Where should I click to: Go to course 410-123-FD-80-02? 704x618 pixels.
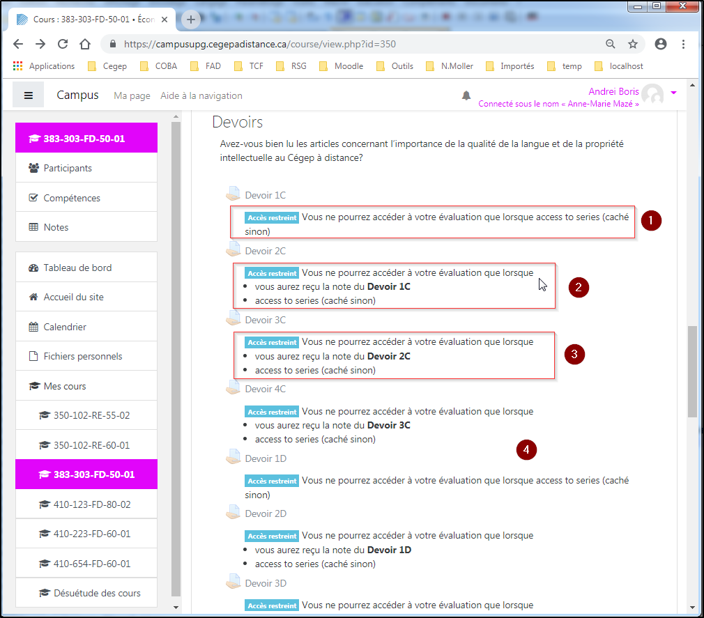[92, 504]
